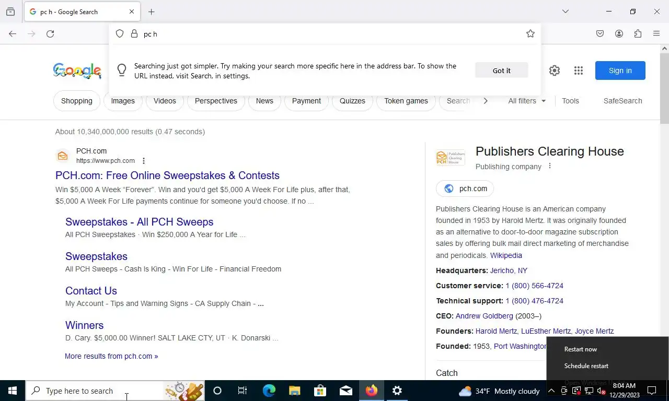Select the Token games filter chip
This screenshot has width=669, height=401.
pyautogui.click(x=406, y=101)
